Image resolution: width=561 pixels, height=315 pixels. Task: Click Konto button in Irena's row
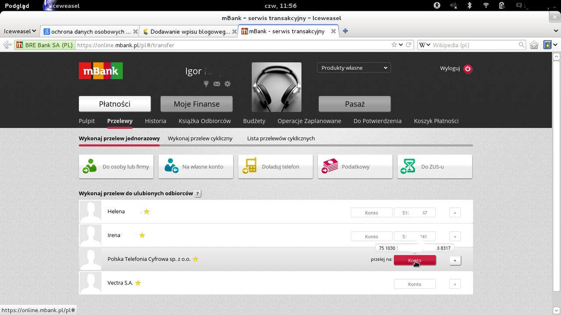(x=371, y=236)
